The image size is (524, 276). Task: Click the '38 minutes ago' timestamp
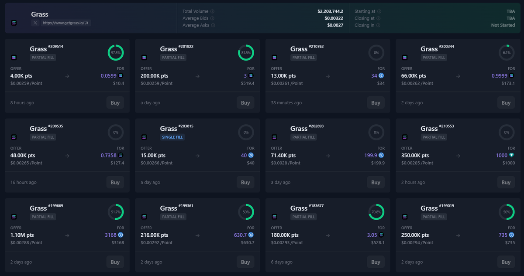click(x=286, y=103)
